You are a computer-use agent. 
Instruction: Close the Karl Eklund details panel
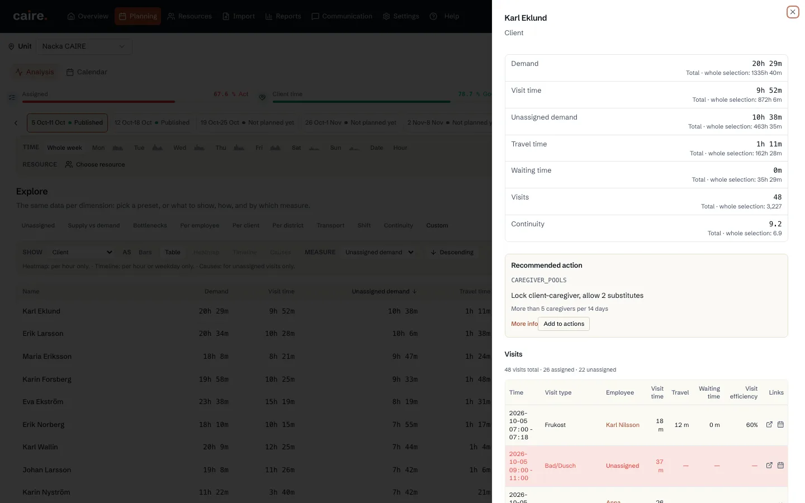click(x=793, y=12)
